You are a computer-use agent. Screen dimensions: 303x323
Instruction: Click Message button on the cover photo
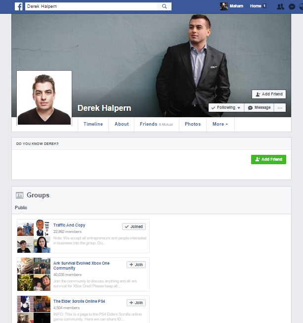(x=260, y=108)
